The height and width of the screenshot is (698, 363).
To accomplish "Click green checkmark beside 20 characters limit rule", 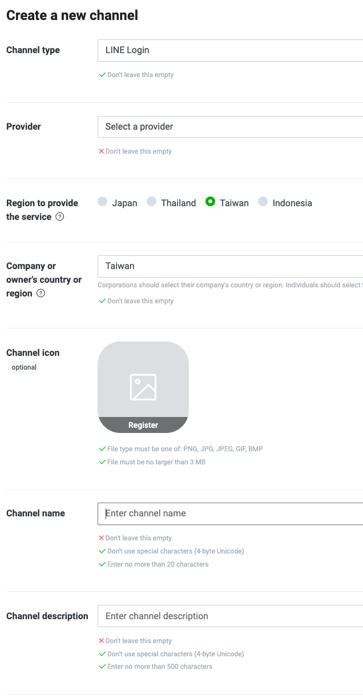I will (102, 564).
